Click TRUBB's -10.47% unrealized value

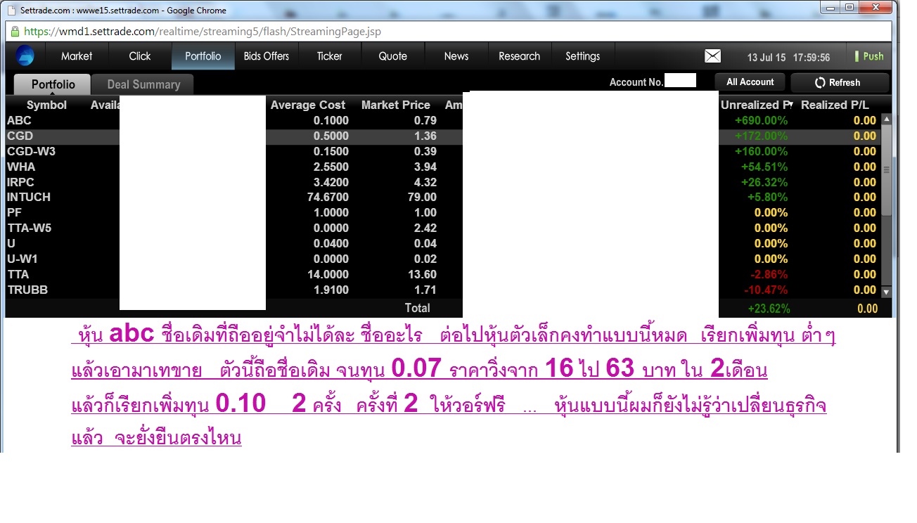point(765,290)
